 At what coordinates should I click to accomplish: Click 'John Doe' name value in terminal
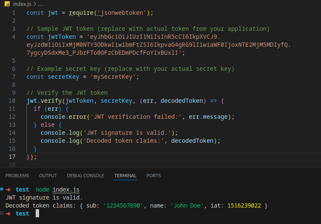click(187, 205)
